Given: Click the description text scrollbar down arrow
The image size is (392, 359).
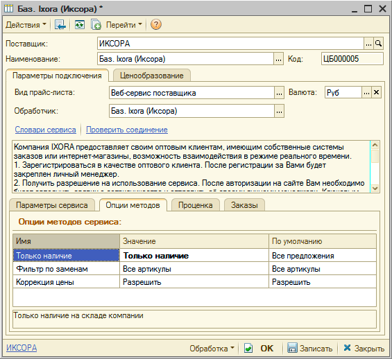Looking at the screenshot, I should point(375,188).
